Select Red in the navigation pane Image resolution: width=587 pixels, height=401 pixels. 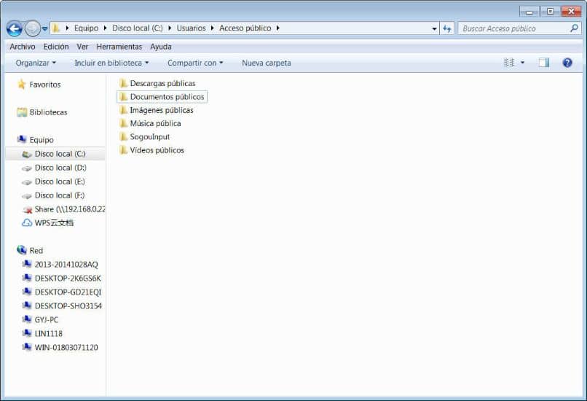[x=30, y=250]
